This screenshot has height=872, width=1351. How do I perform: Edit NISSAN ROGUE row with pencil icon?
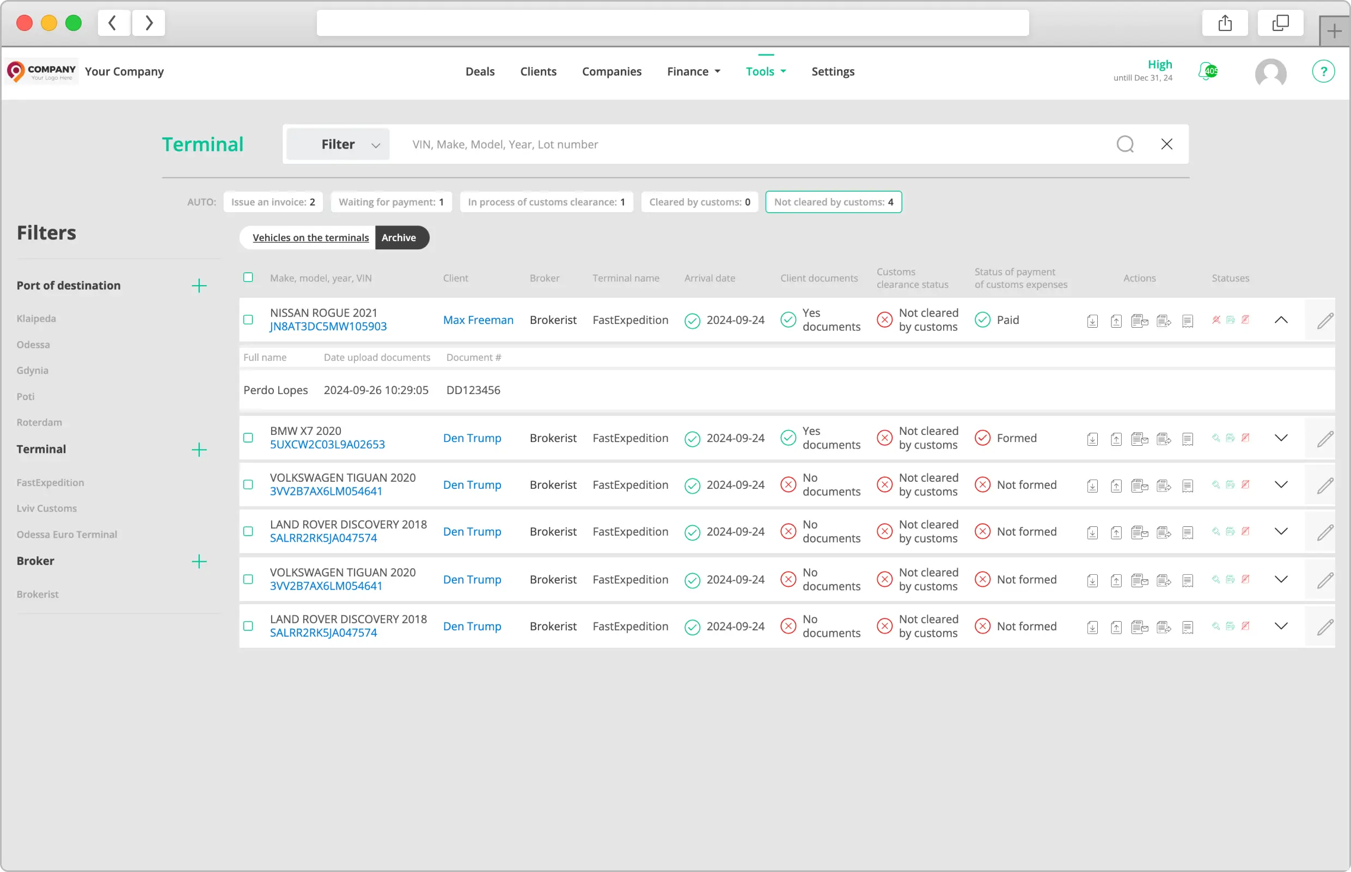click(1325, 321)
